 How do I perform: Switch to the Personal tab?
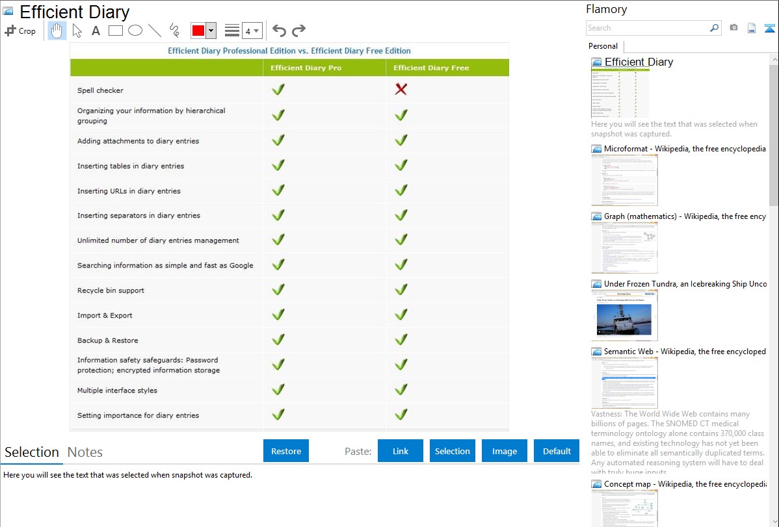[603, 45]
